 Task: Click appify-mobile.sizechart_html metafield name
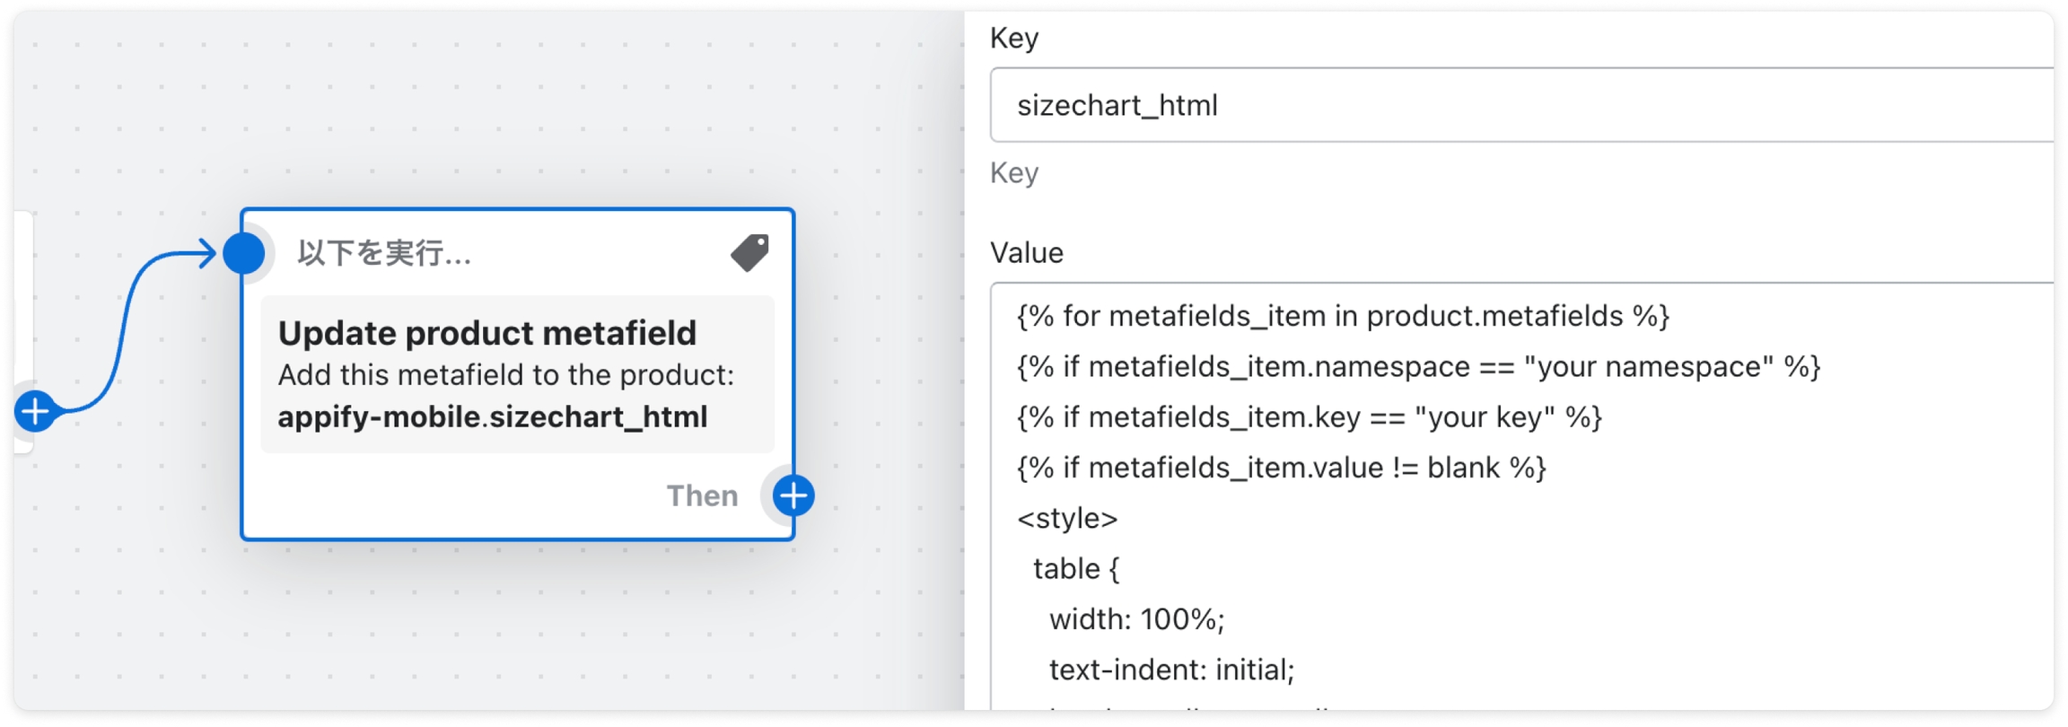click(x=492, y=417)
